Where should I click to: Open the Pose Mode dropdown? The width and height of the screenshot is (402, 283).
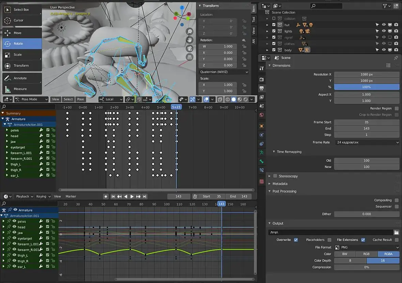[31, 99]
